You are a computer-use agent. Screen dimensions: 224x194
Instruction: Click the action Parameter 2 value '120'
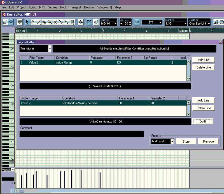[x=151, y=103]
